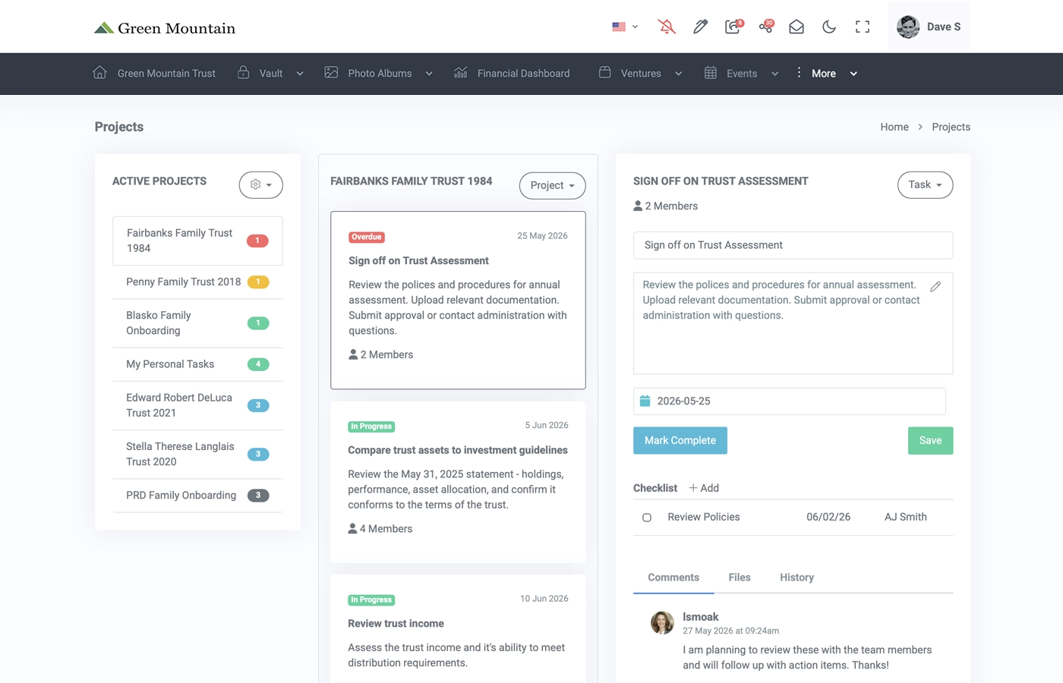
Task: Click the Overdue status badge
Action: tap(367, 237)
